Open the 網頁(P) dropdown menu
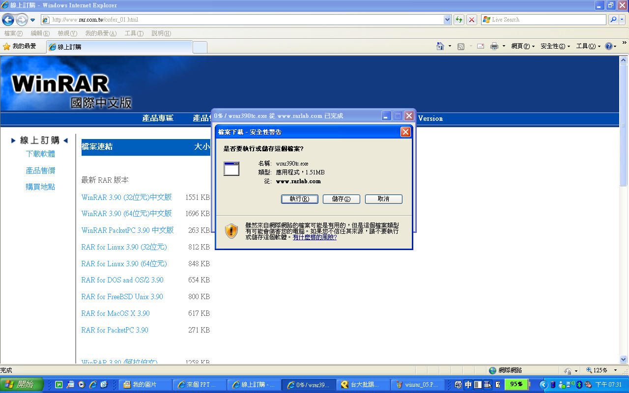Viewport: 629px width, 393px height. click(x=523, y=46)
